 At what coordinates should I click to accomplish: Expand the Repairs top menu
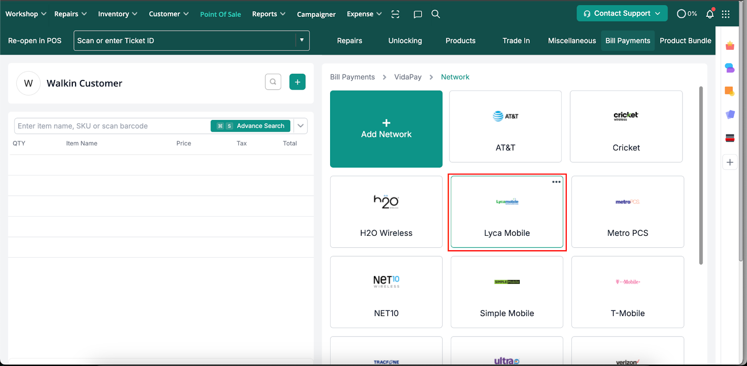click(70, 14)
